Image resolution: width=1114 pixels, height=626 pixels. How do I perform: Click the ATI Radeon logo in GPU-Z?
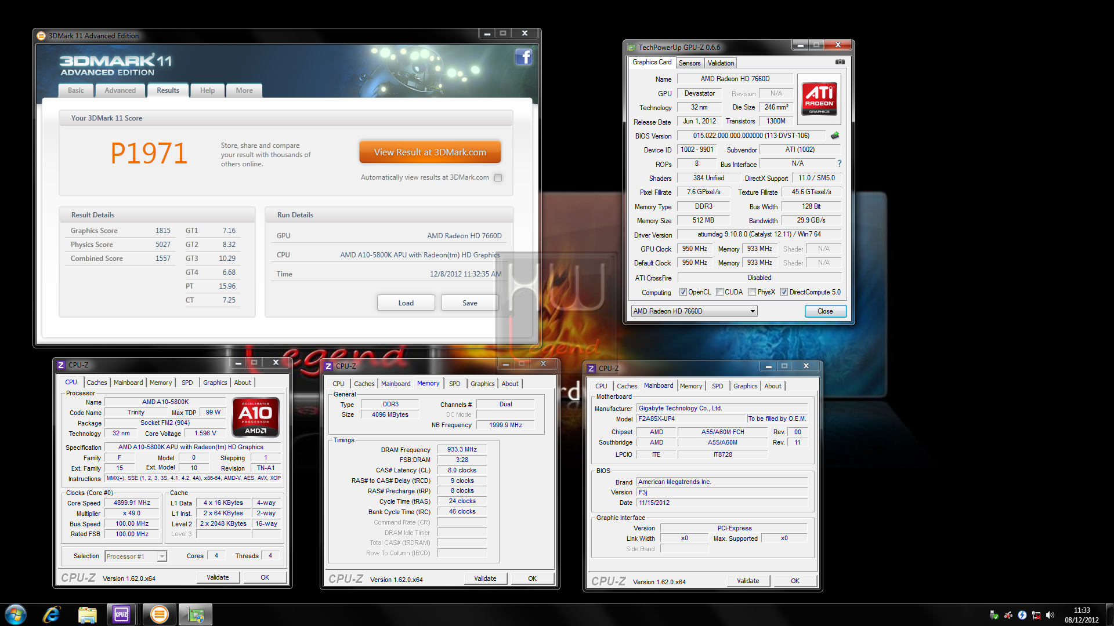click(x=819, y=99)
